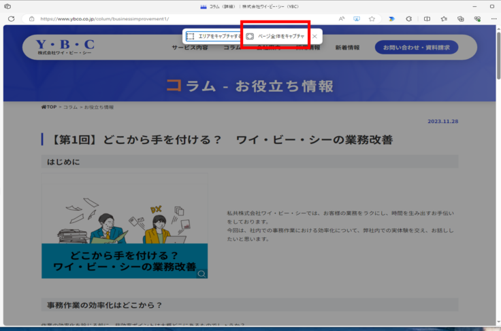Click the scrollbar down arrow
Viewport: 501px width, 331px height.
click(x=498, y=322)
